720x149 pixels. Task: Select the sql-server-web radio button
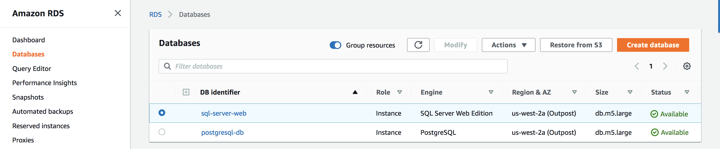tap(162, 113)
